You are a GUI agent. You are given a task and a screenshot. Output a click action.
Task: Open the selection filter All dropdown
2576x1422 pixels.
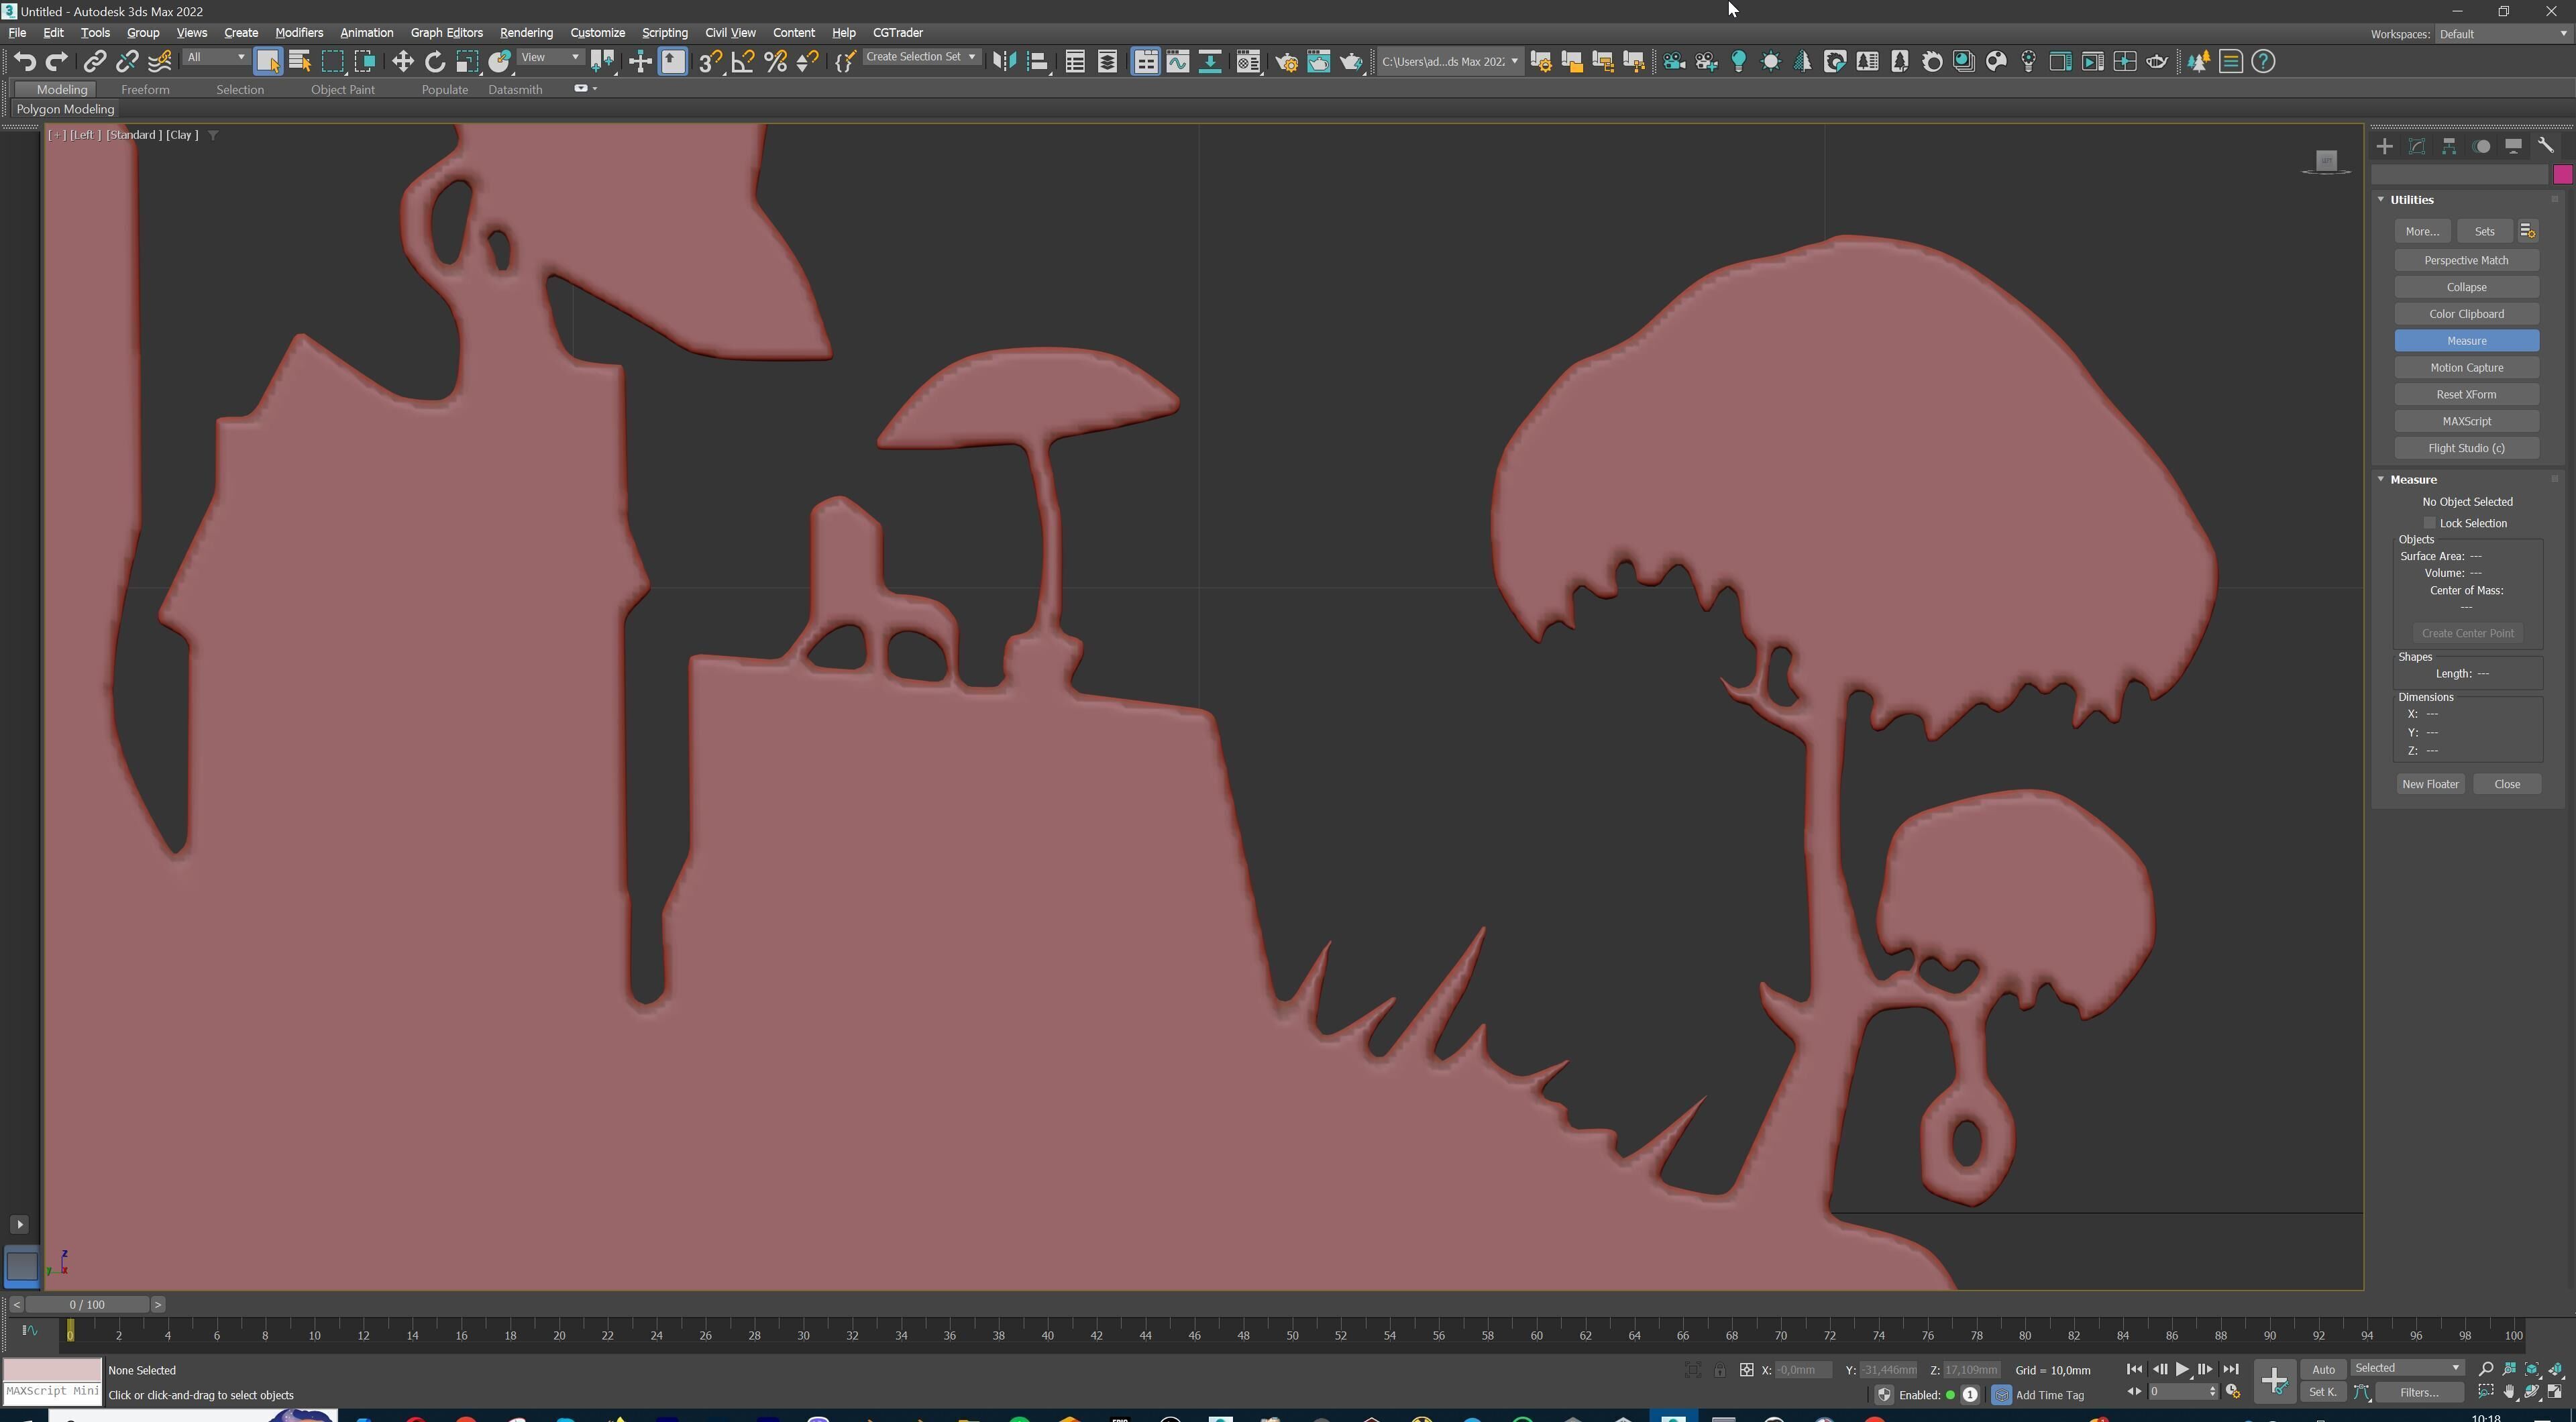tap(215, 57)
